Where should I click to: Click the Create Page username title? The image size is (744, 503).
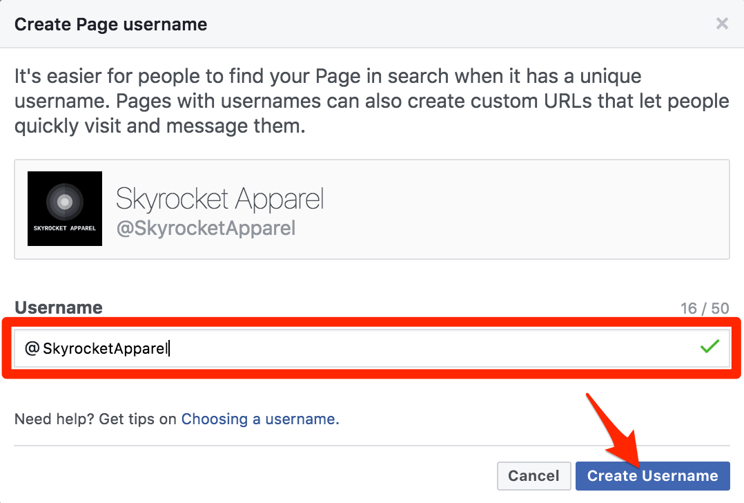(110, 25)
